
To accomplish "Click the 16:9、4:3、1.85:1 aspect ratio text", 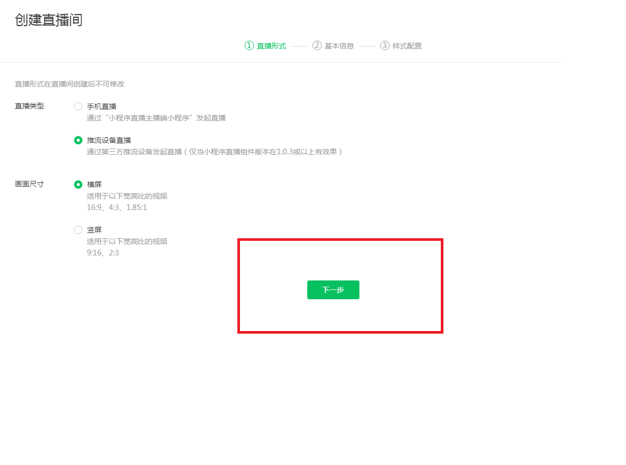I will (x=117, y=207).
